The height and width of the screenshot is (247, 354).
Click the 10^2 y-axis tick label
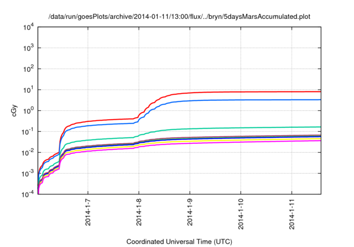(28, 69)
